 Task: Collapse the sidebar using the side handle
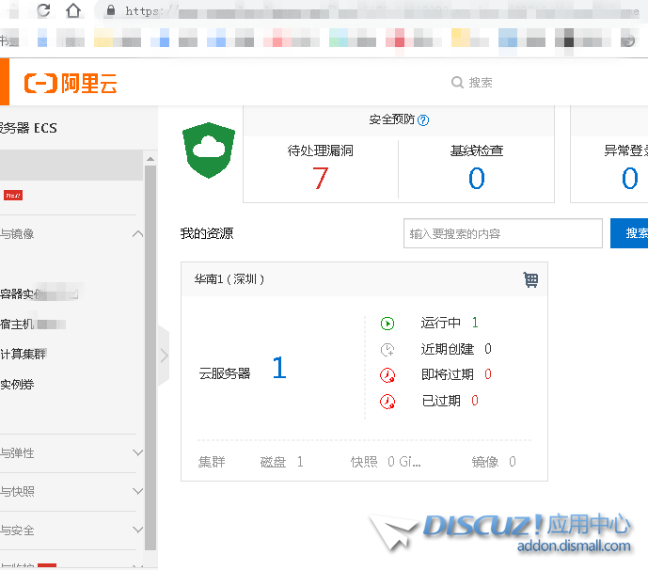coord(164,356)
